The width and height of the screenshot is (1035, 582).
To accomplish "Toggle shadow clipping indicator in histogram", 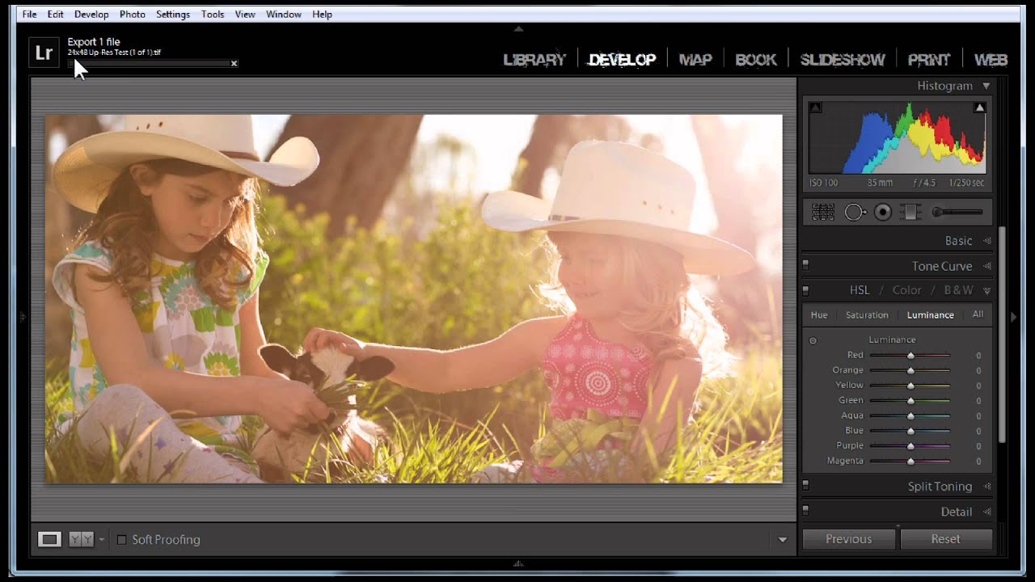I will point(815,108).
